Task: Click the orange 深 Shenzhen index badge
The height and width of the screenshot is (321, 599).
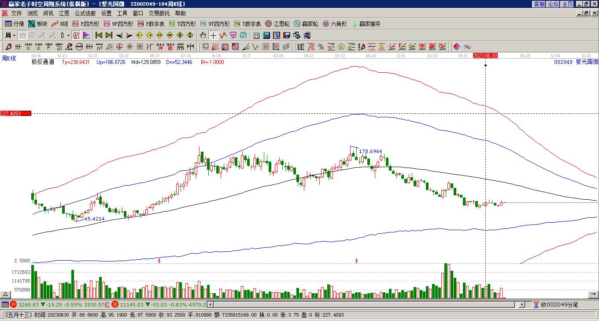Action: click(115, 304)
